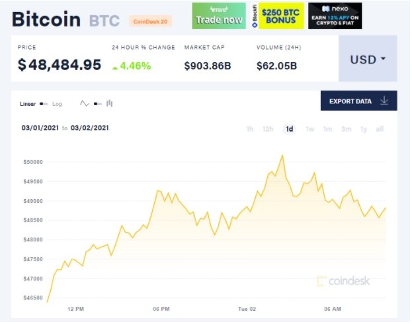412x324 pixels.
Task: Show the 3m time range
Action: (x=346, y=129)
